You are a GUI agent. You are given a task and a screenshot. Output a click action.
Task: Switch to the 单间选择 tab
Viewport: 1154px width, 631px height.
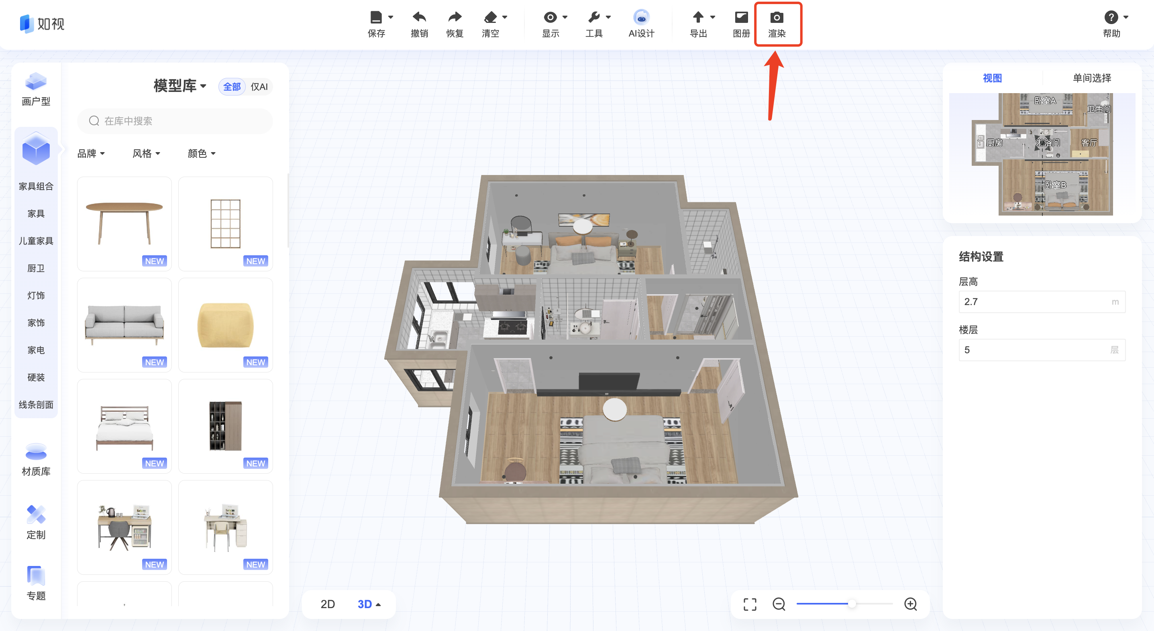1092,78
